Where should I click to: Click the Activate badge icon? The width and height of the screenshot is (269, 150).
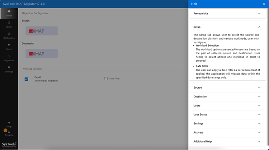(9, 132)
